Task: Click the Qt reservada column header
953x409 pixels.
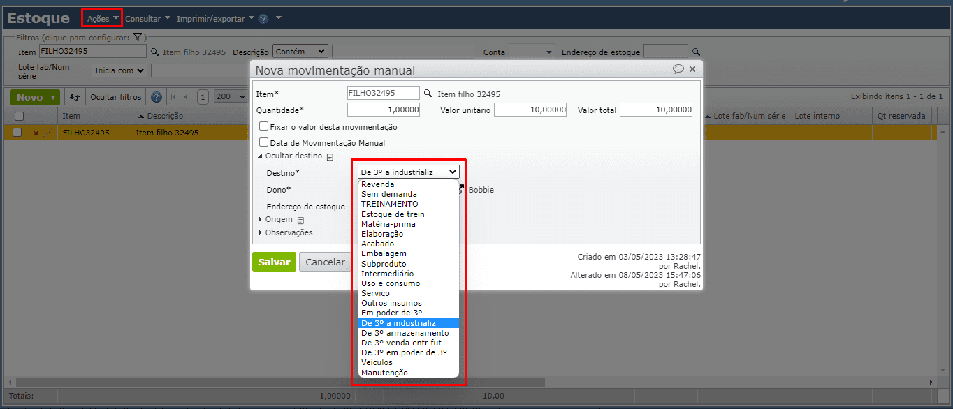Action: [902, 116]
